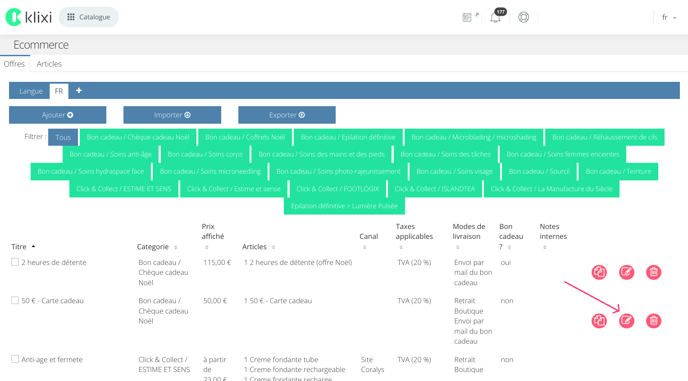Click the Ajouter button
The image size is (688, 381).
click(58, 115)
